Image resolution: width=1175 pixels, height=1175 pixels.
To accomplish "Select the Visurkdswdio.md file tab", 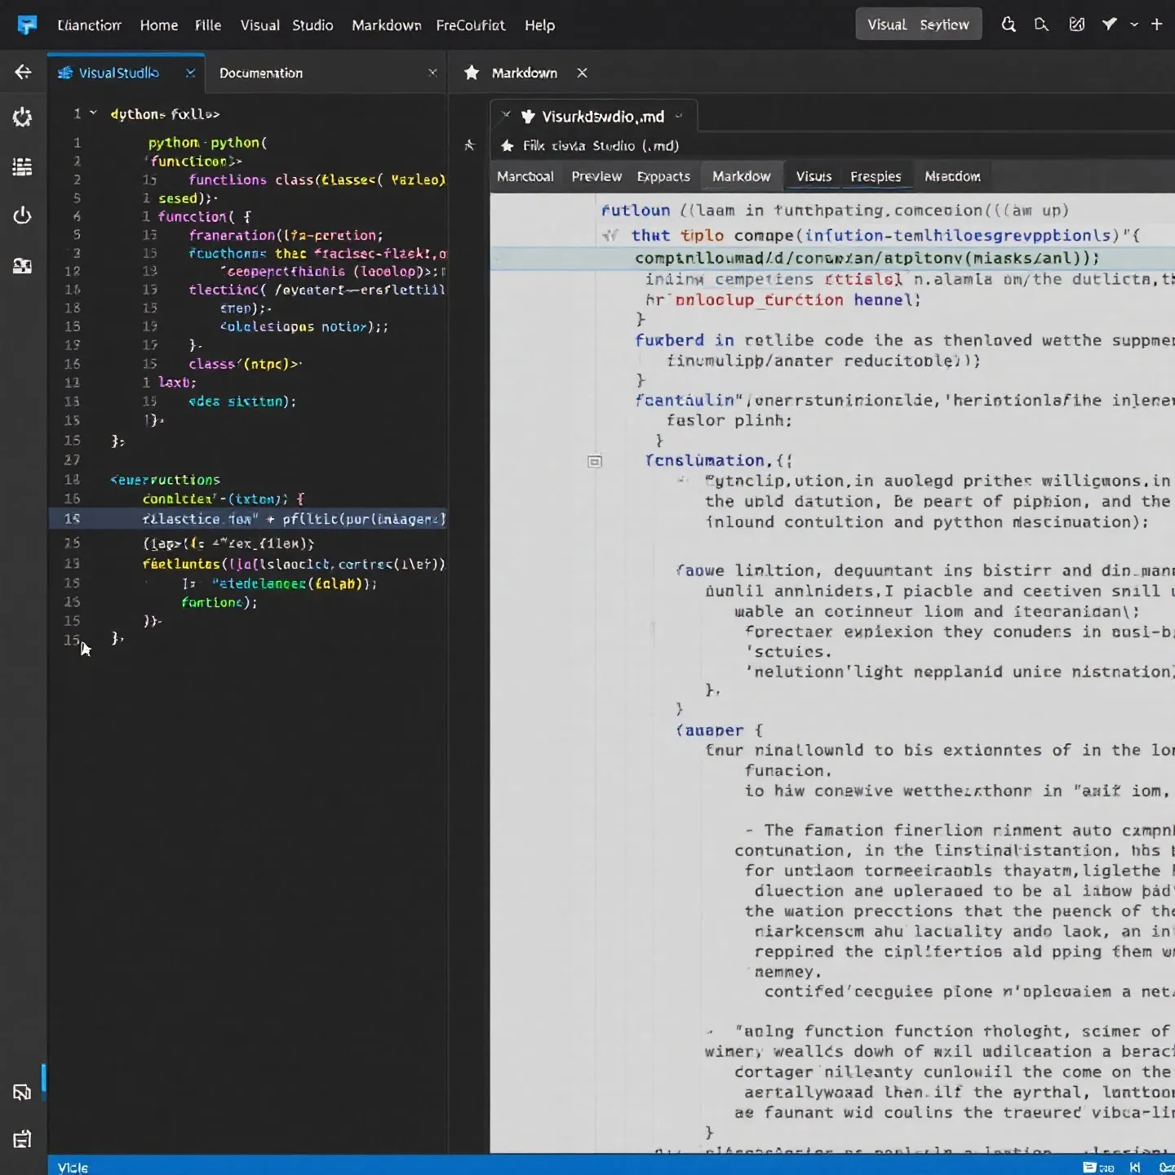I will [602, 117].
